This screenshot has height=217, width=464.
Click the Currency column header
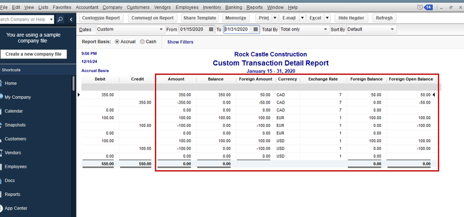point(288,79)
